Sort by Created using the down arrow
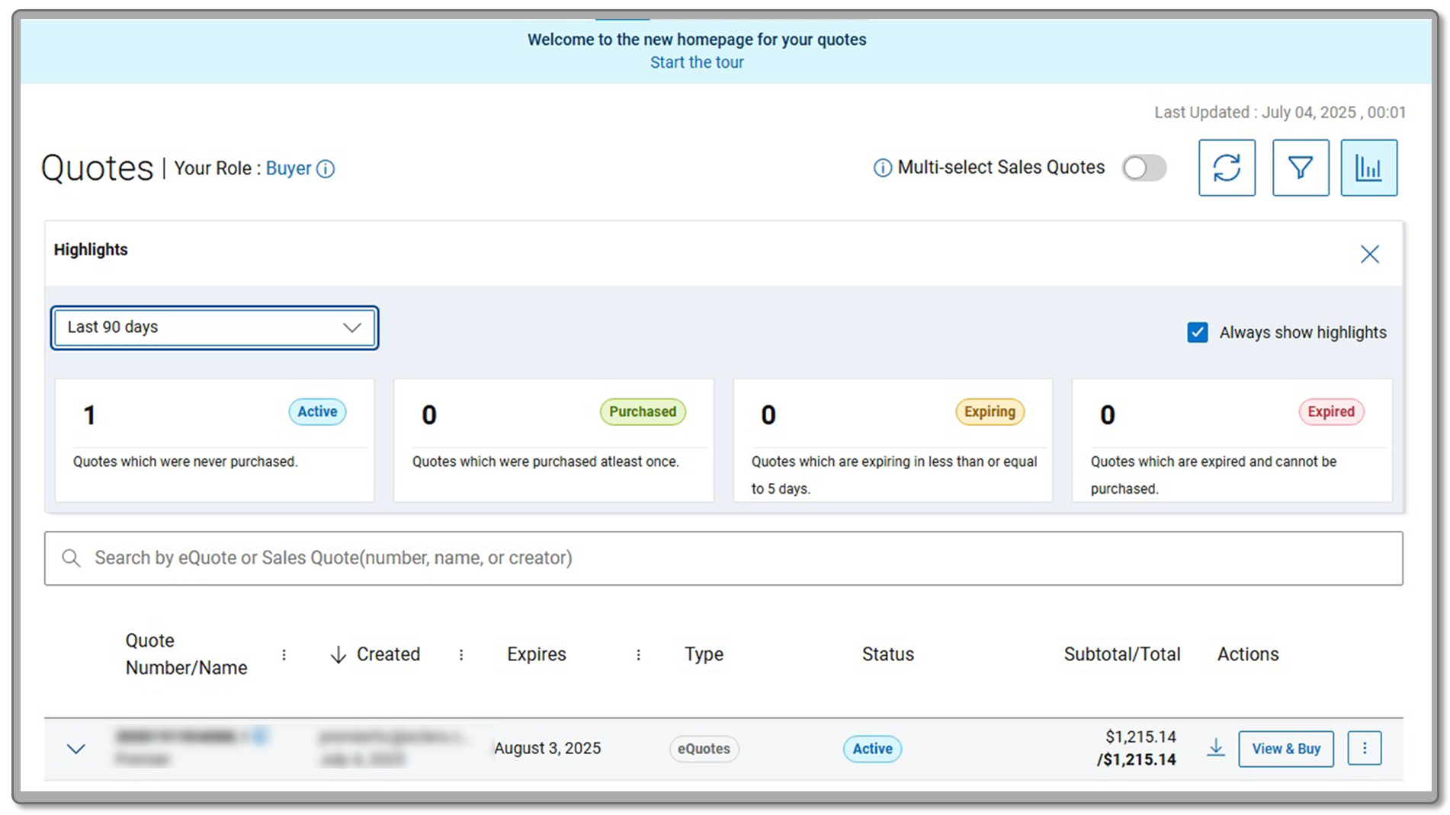Image resolution: width=1450 pixels, height=815 pixels. (338, 655)
